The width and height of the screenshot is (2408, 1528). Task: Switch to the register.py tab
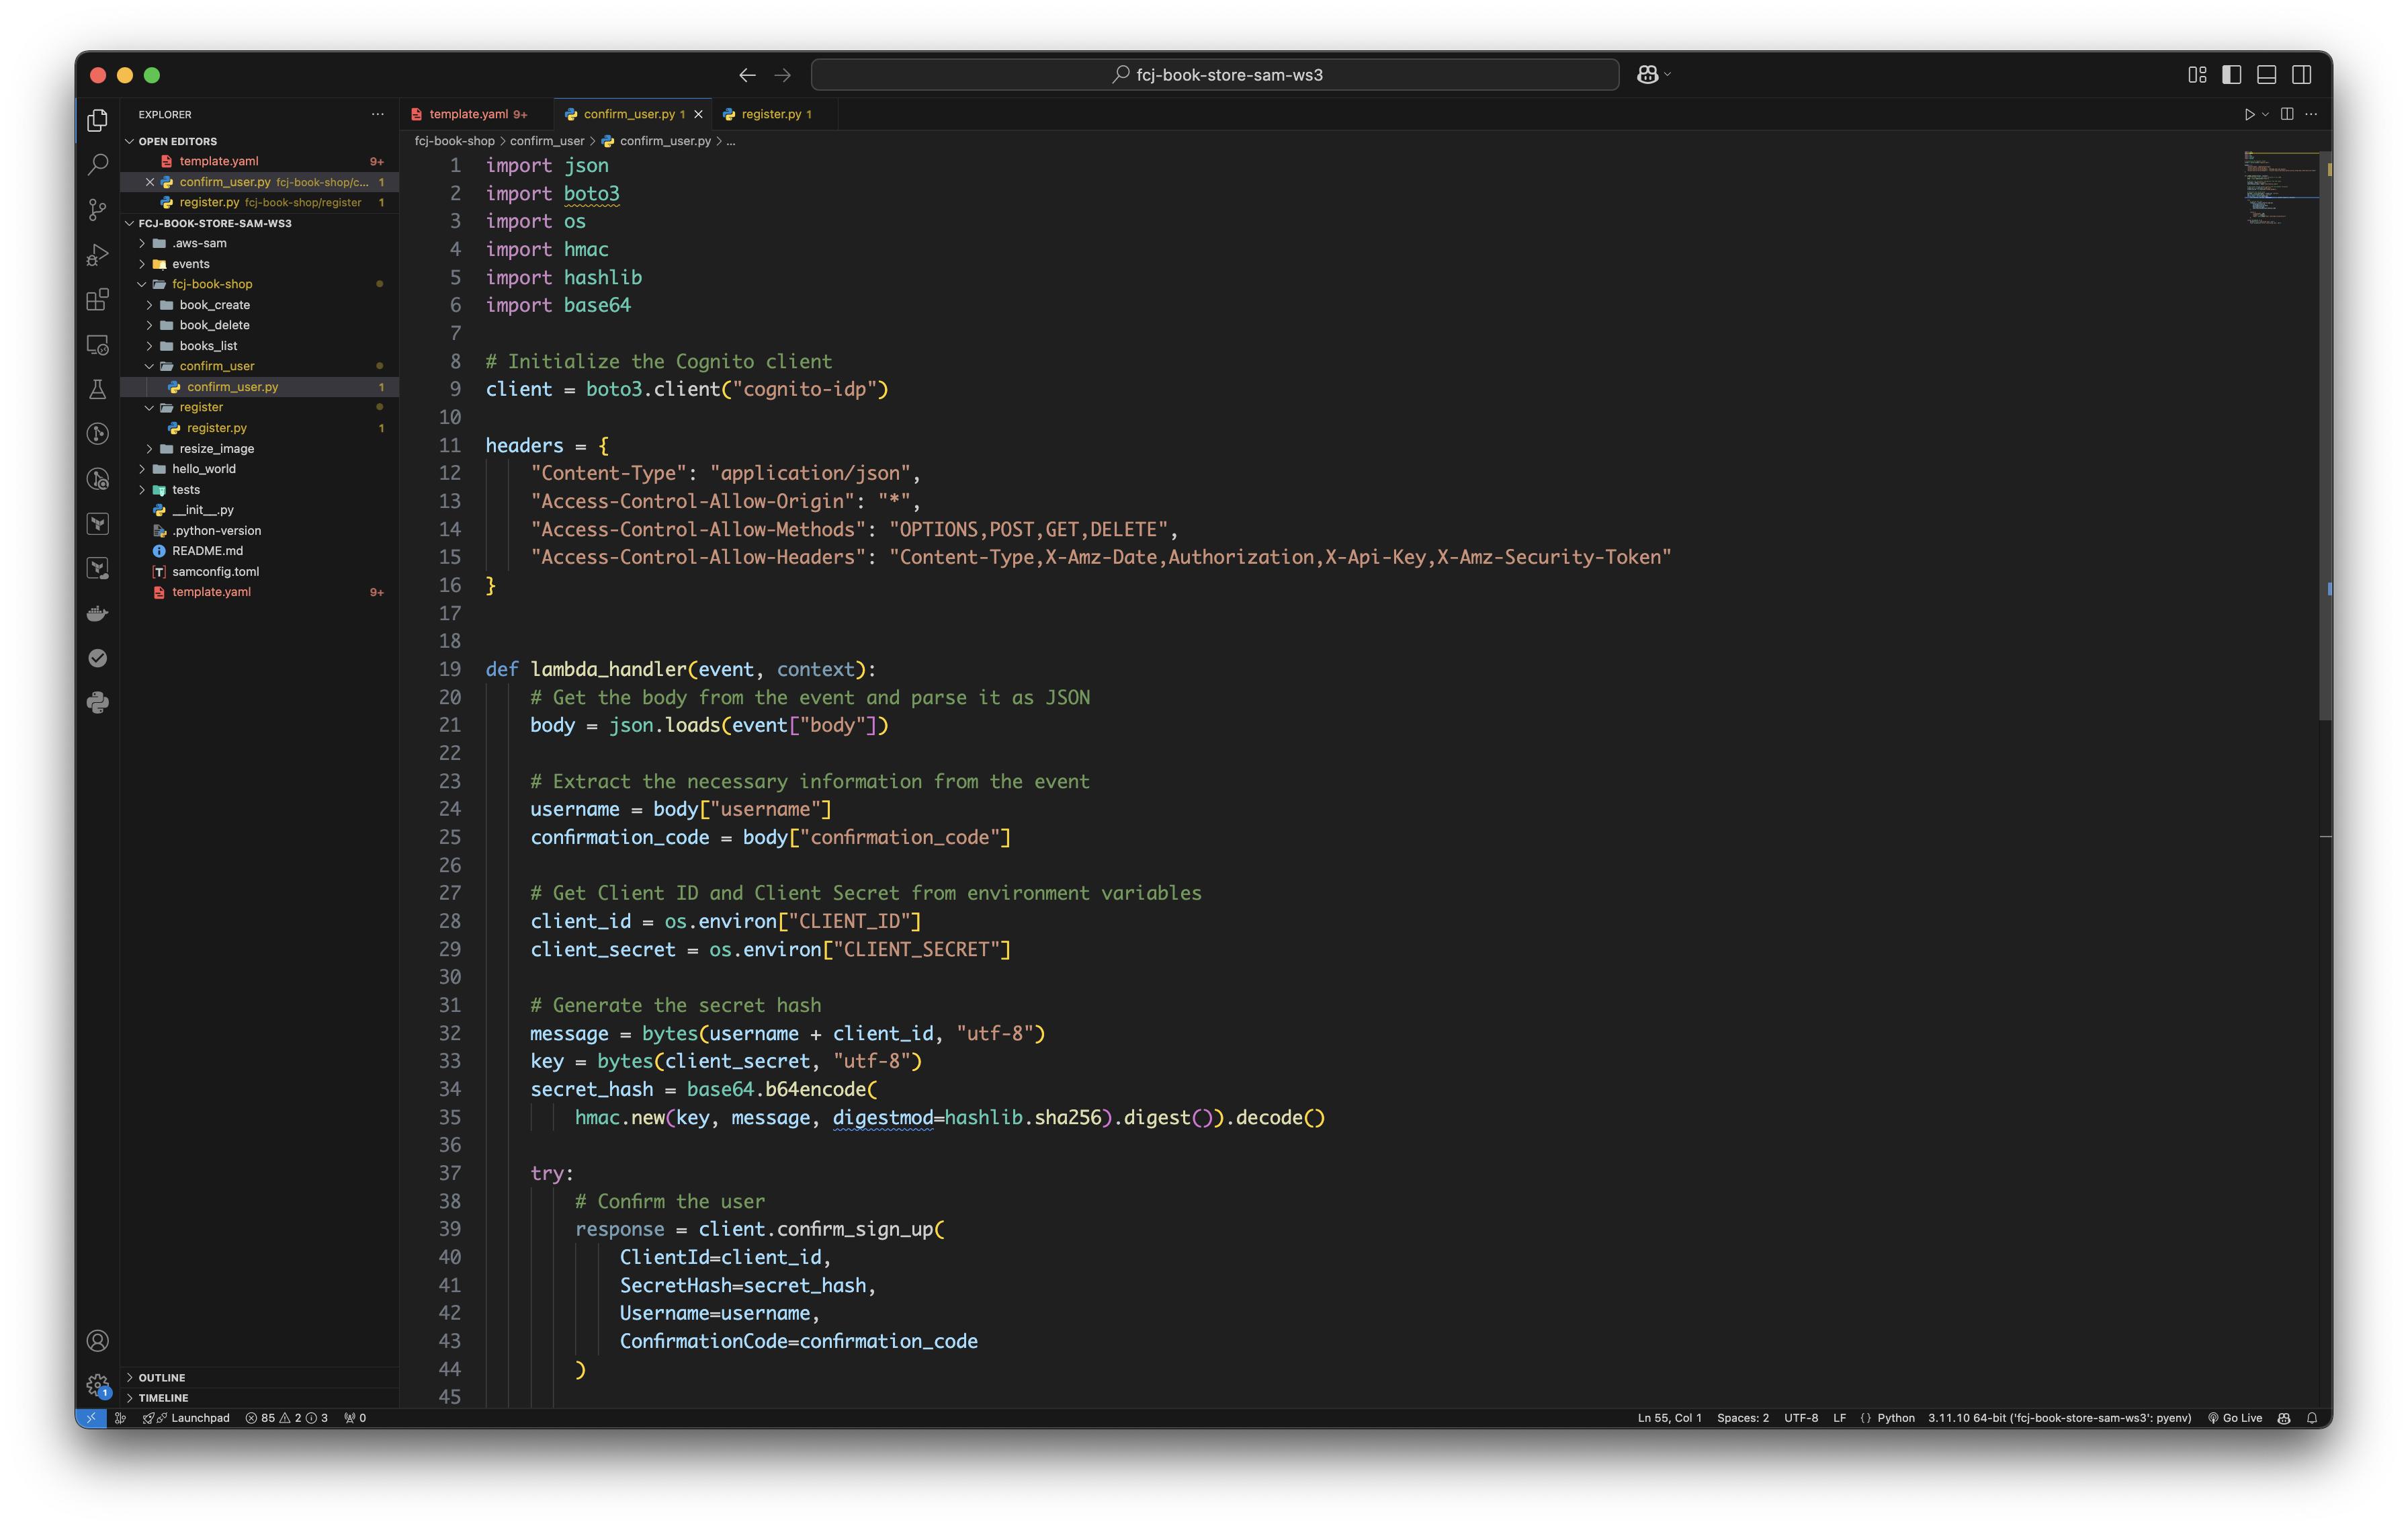tap(775, 114)
